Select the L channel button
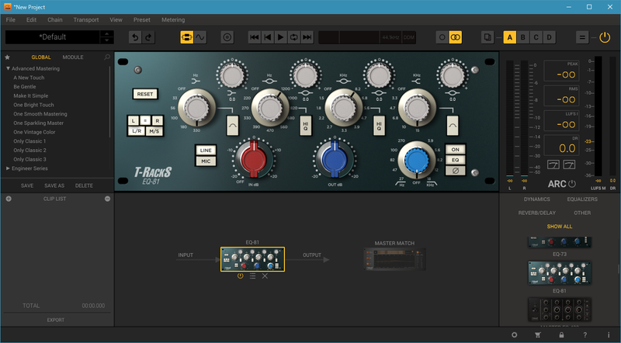 (134, 121)
